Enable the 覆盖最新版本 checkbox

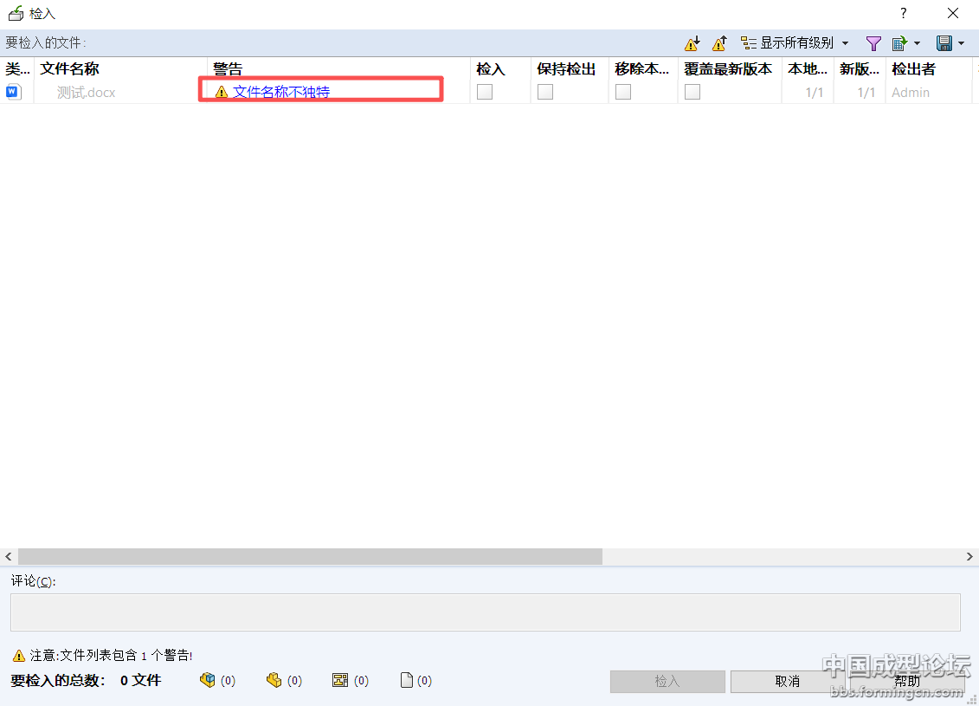(692, 92)
